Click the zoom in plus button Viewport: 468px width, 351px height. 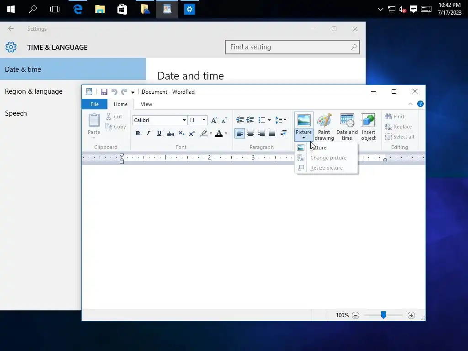(411, 315)
